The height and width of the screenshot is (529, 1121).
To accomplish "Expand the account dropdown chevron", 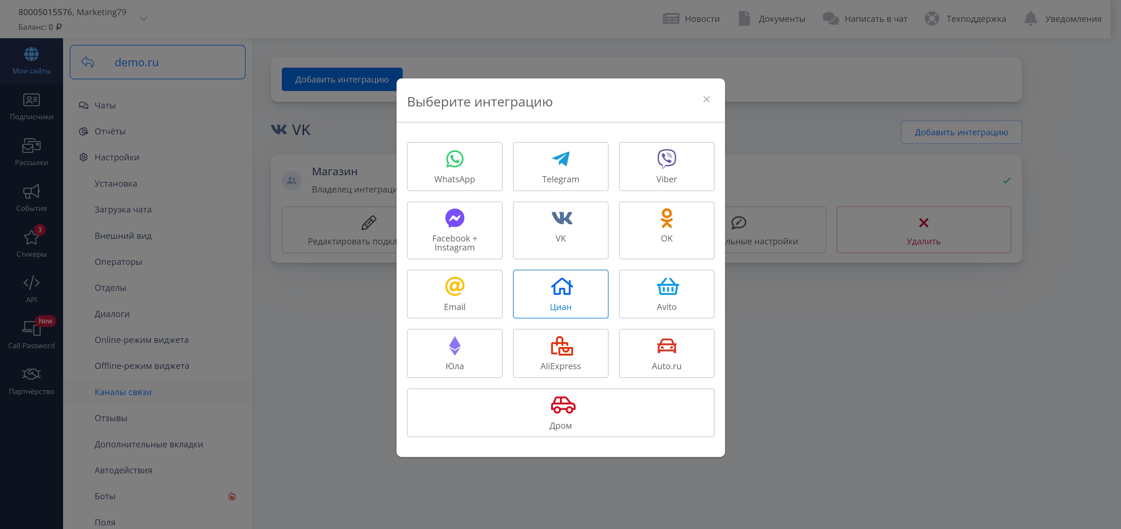I will pyautogui.click(x=144, y=19).
